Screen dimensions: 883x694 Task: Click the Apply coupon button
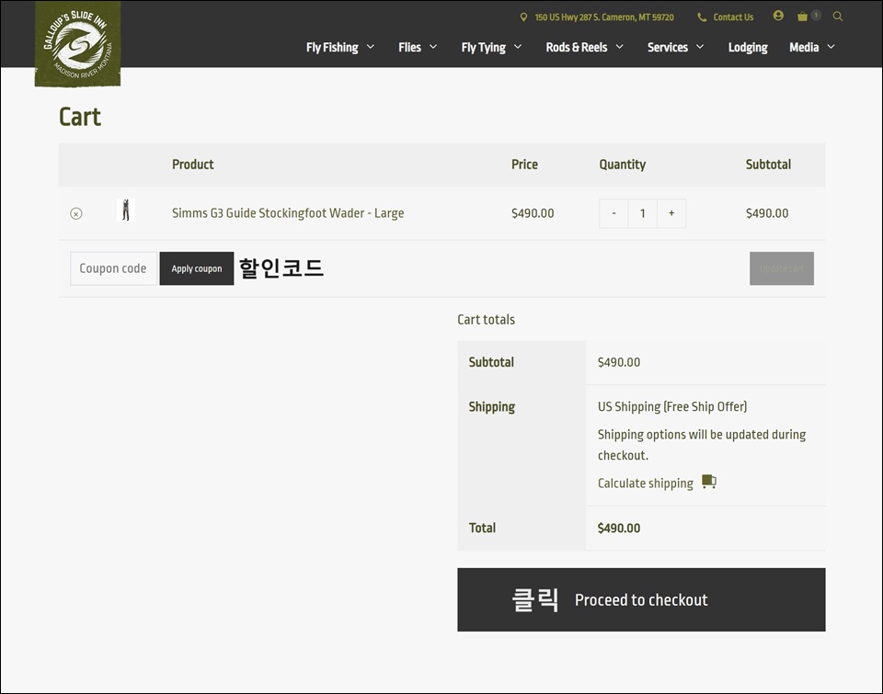pyautogui.click(x=197, y=268)
